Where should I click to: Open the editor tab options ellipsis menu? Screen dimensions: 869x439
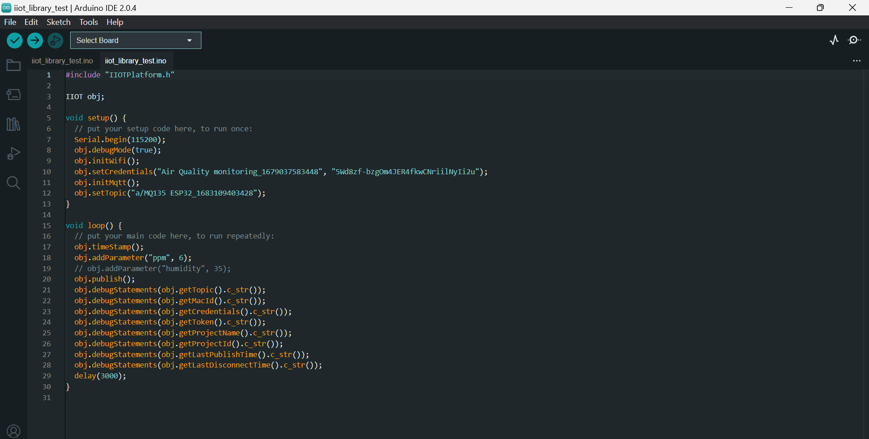(856, 61)
